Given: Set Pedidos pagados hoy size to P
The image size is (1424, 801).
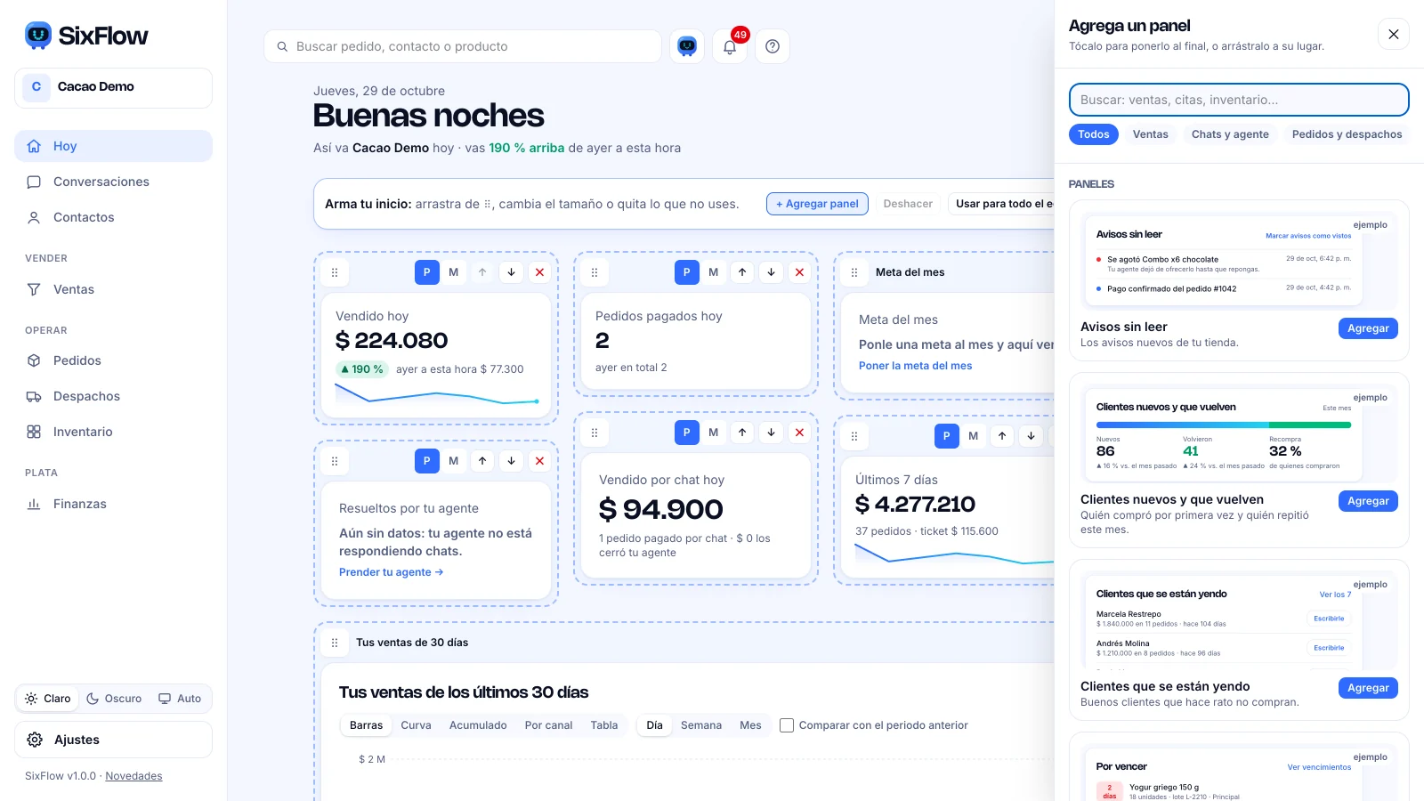Looking at the screenshot, I should coord(686,272).
